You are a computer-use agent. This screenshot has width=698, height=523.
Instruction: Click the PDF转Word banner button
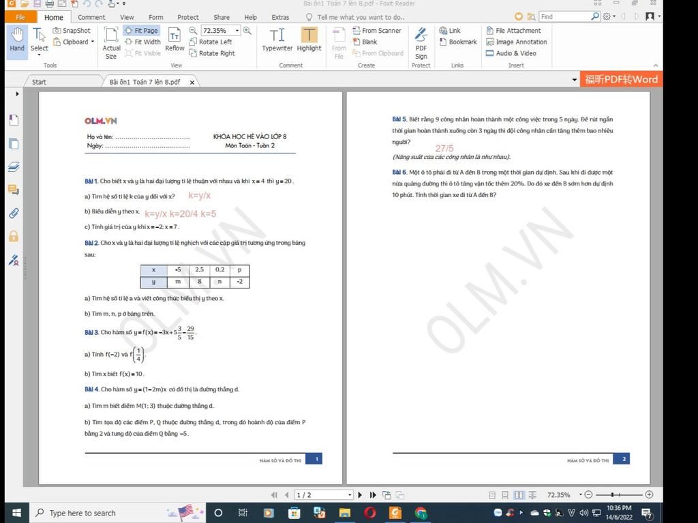622,80
